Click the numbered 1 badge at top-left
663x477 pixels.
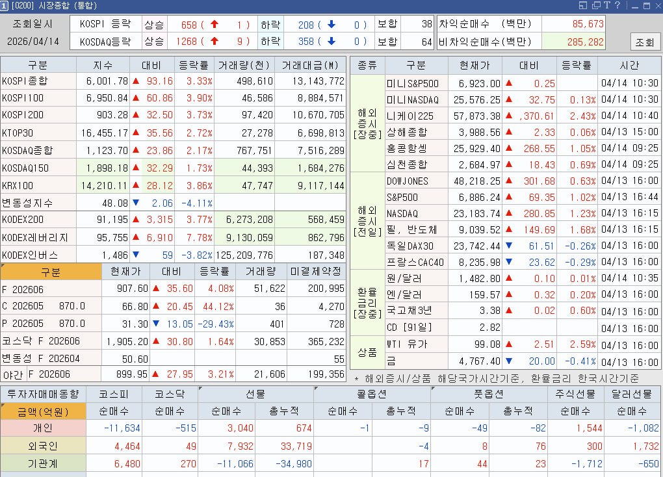5,5
